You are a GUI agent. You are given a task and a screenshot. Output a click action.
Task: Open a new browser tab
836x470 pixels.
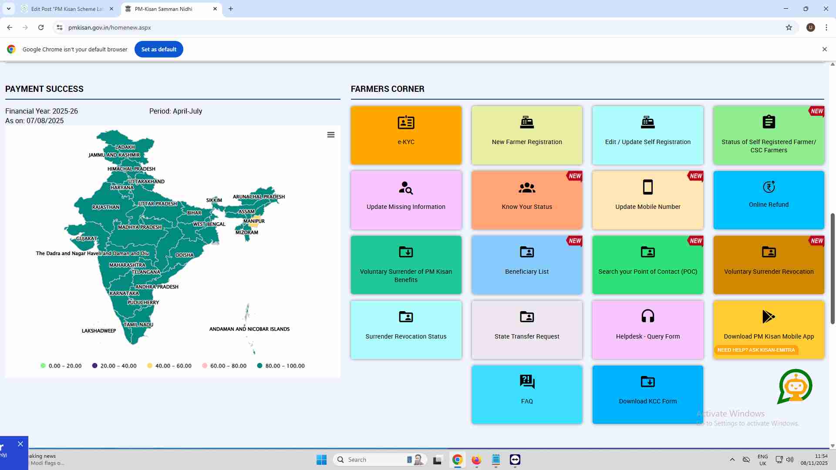click(x=231, y=9)
